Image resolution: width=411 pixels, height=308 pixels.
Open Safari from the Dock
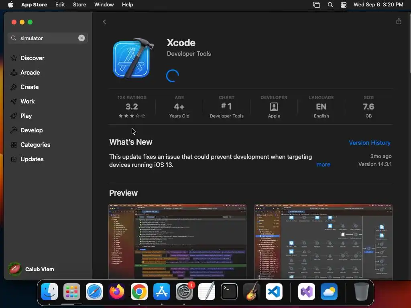click(x=94, y=292)
